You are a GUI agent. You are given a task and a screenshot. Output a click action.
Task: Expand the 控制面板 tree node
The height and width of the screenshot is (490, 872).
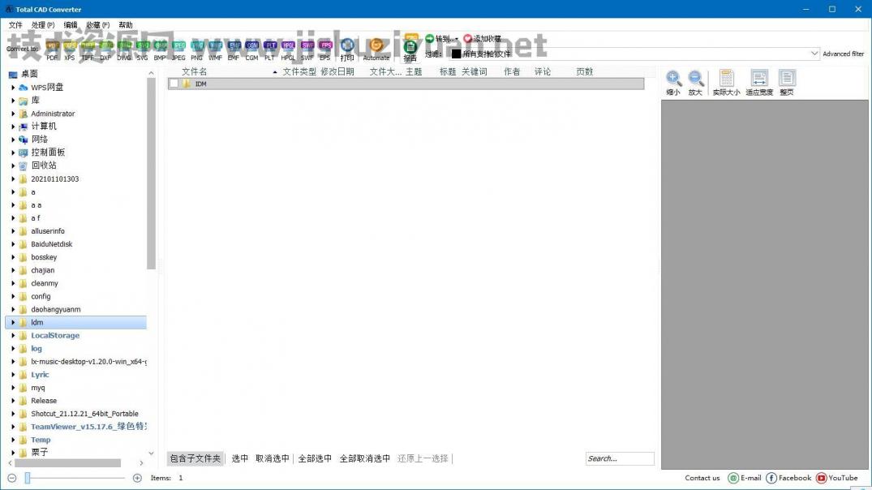tap(13, 153)
